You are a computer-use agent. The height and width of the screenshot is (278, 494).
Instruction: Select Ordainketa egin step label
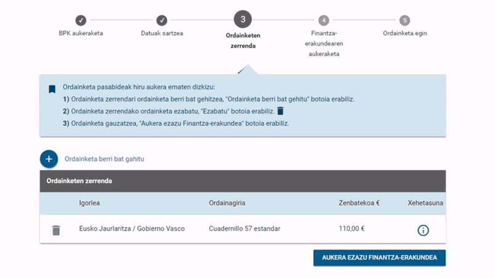click(x=405, y=33)
